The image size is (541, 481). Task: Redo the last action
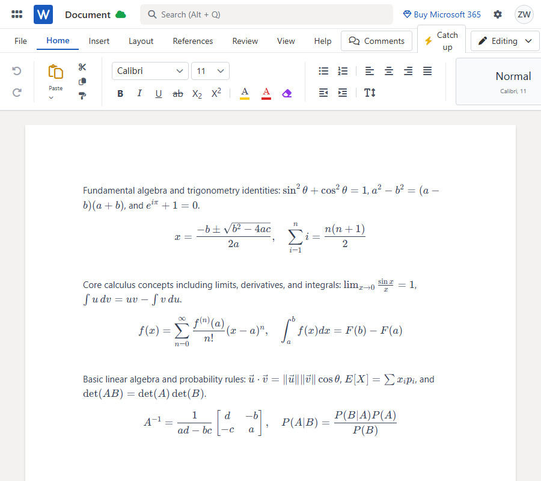[17, 93]
